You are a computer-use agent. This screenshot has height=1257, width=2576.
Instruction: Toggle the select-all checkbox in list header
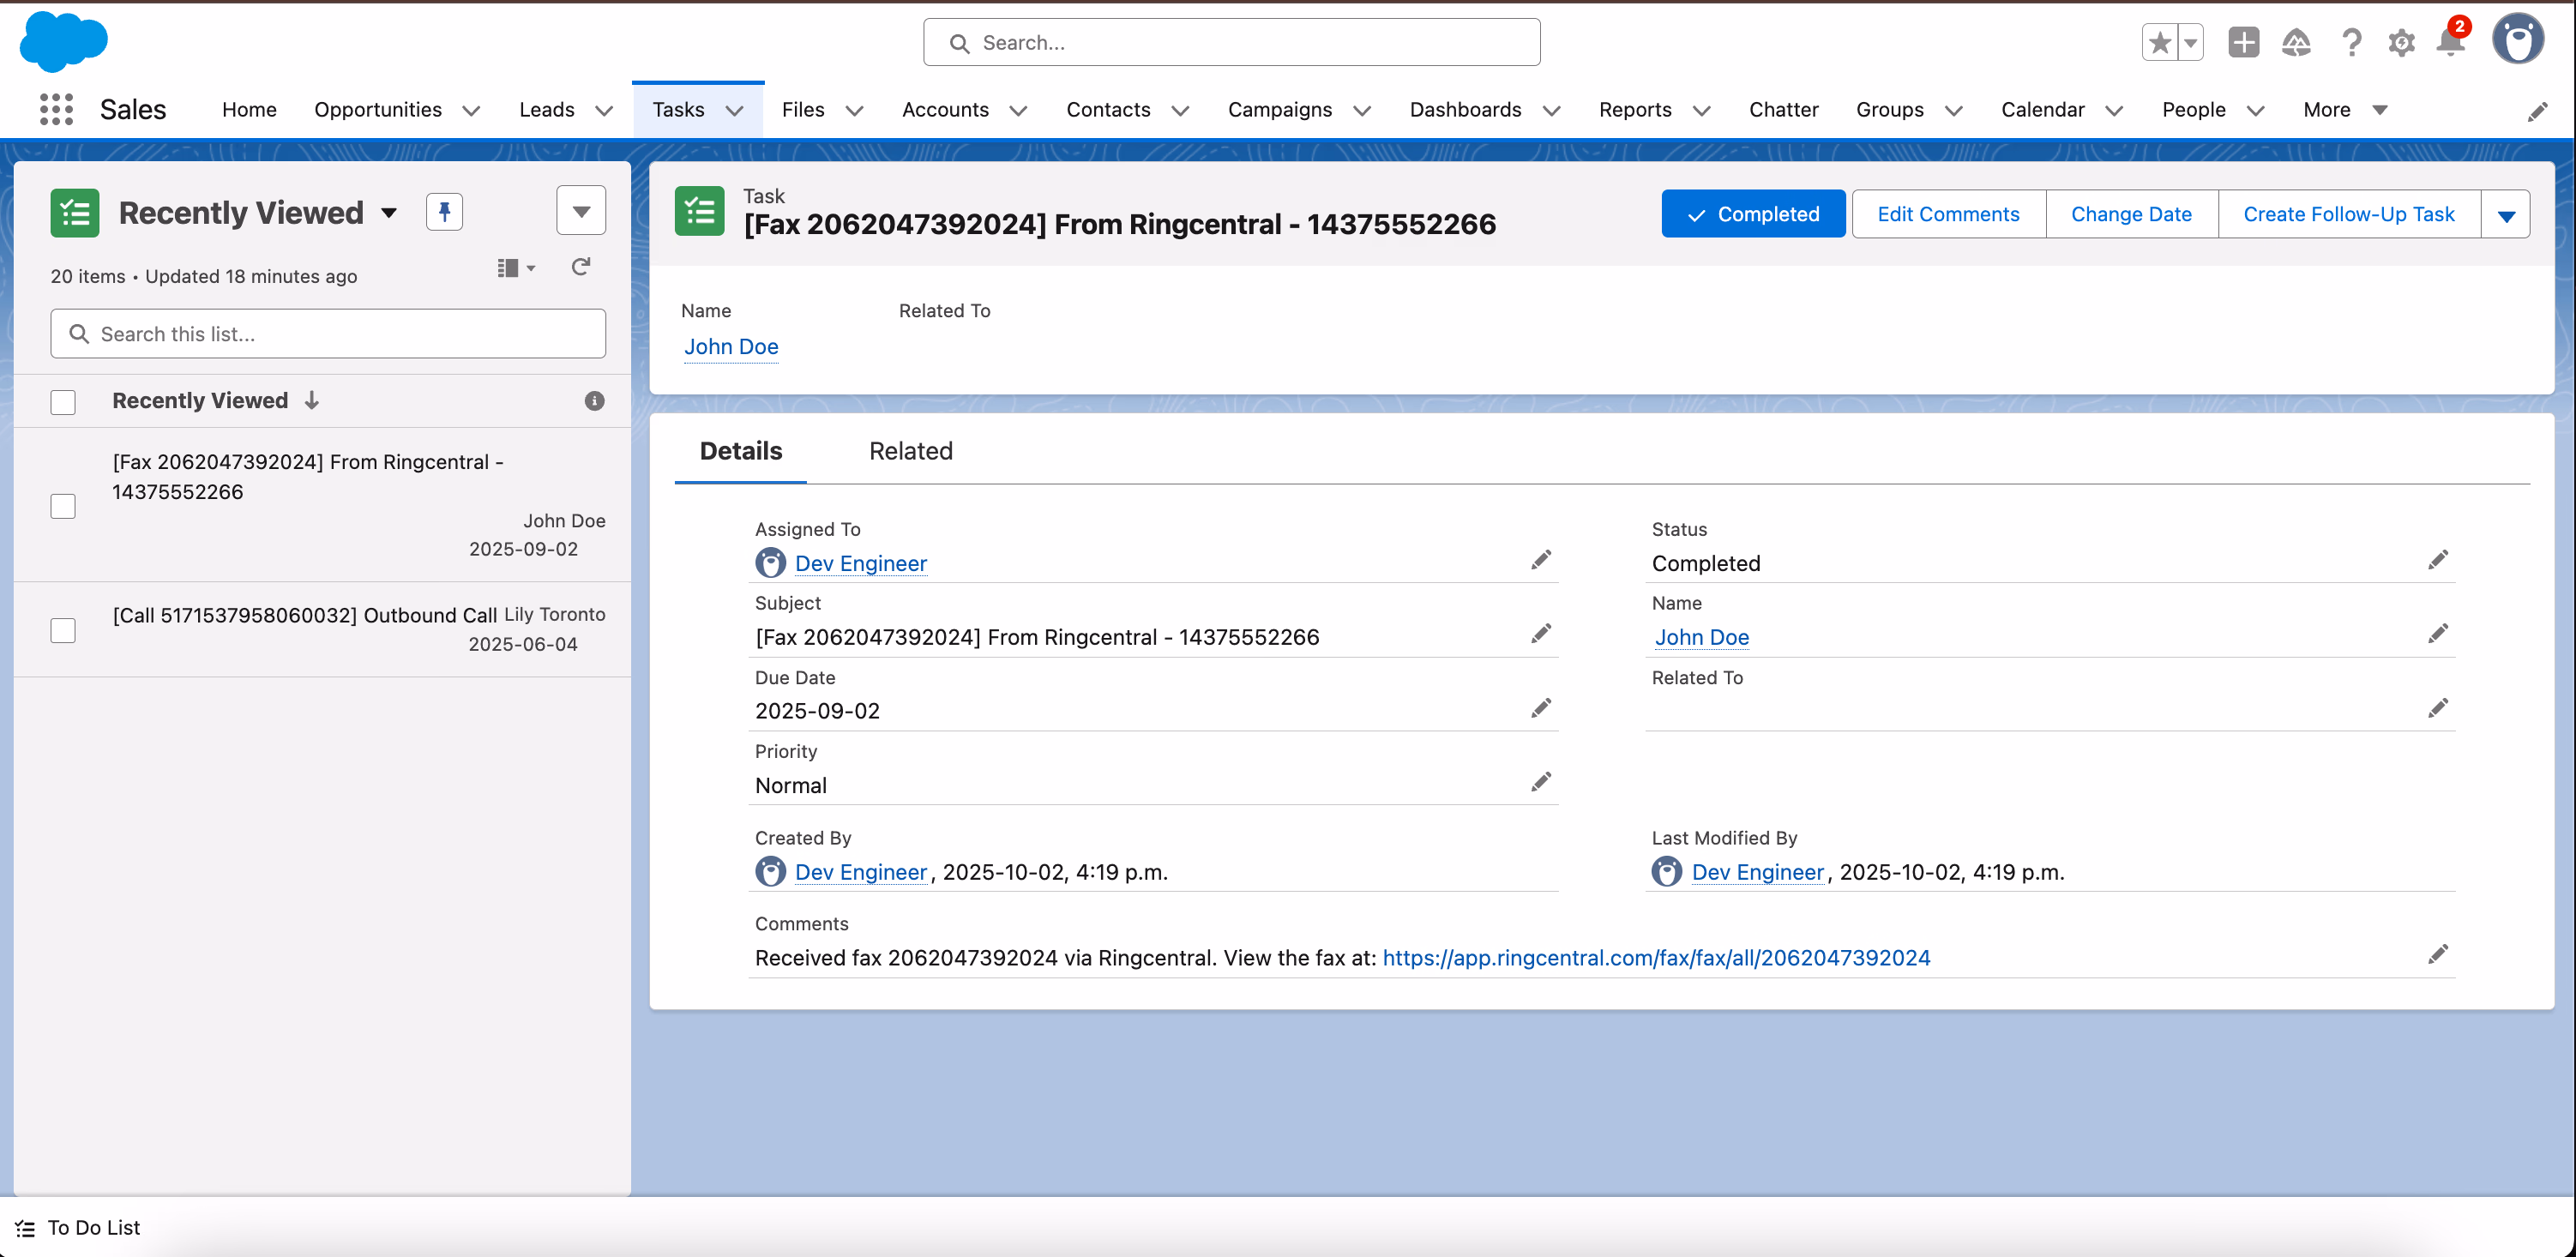point(63,401)
